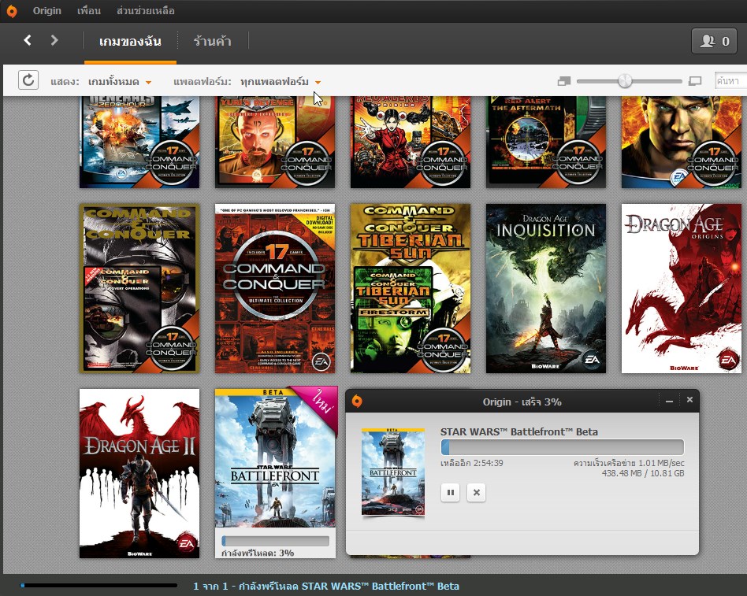Click the network speed 1.01 MB/sec text
747x596 pixels.
[x=629, y=463]
